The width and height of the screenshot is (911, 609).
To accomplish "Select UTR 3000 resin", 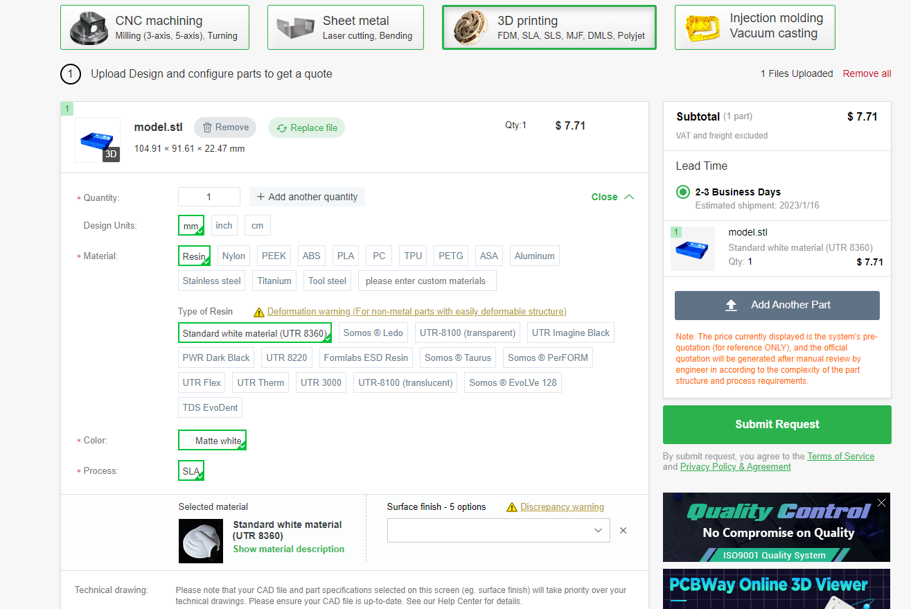I will pos(321,383).
